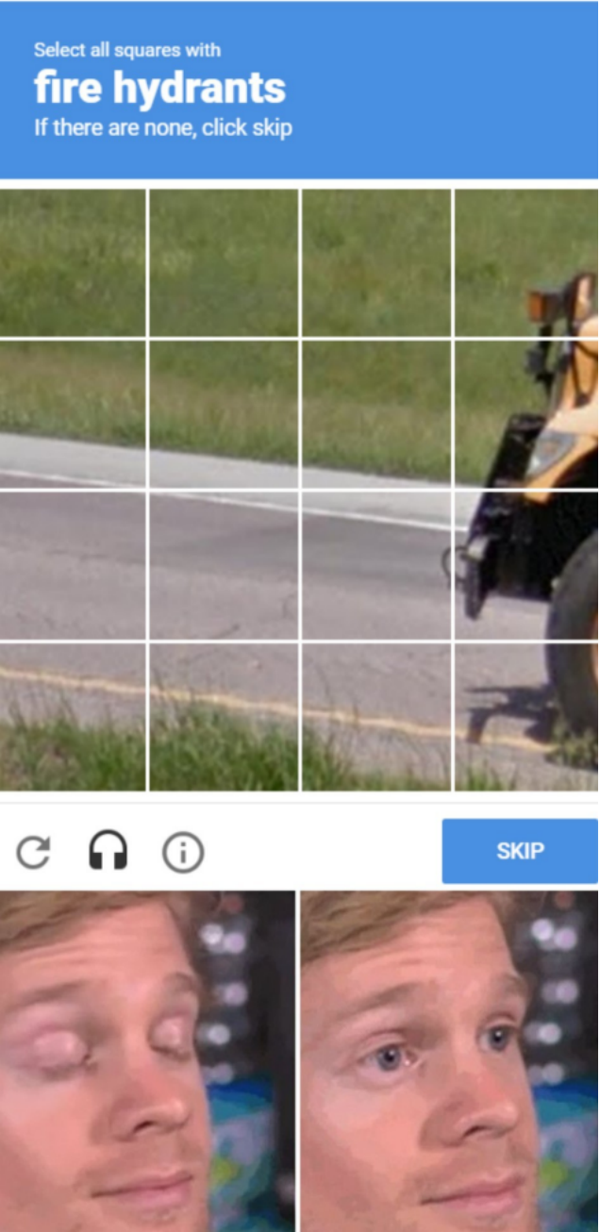600x1232 pixels.
Task: Select bottom-row third-column yellow line tile
Action: [376, 717]
